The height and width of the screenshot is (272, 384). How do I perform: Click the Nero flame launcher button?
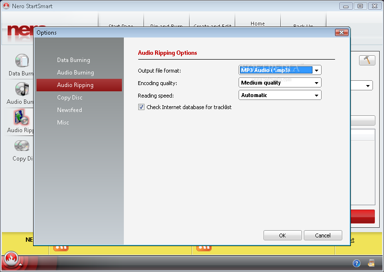[x=11, y=258]
